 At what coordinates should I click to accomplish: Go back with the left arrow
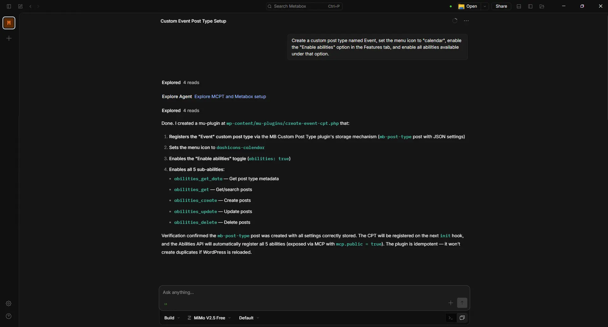click(x=31, y=6)
